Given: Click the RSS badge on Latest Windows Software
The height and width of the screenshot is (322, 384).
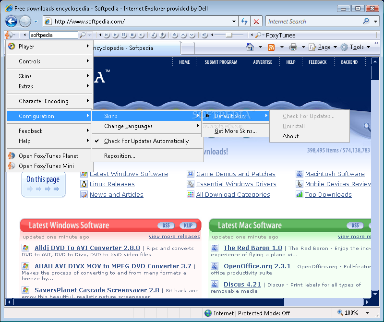Looking at the screenshot, I should tap(166, 226).
